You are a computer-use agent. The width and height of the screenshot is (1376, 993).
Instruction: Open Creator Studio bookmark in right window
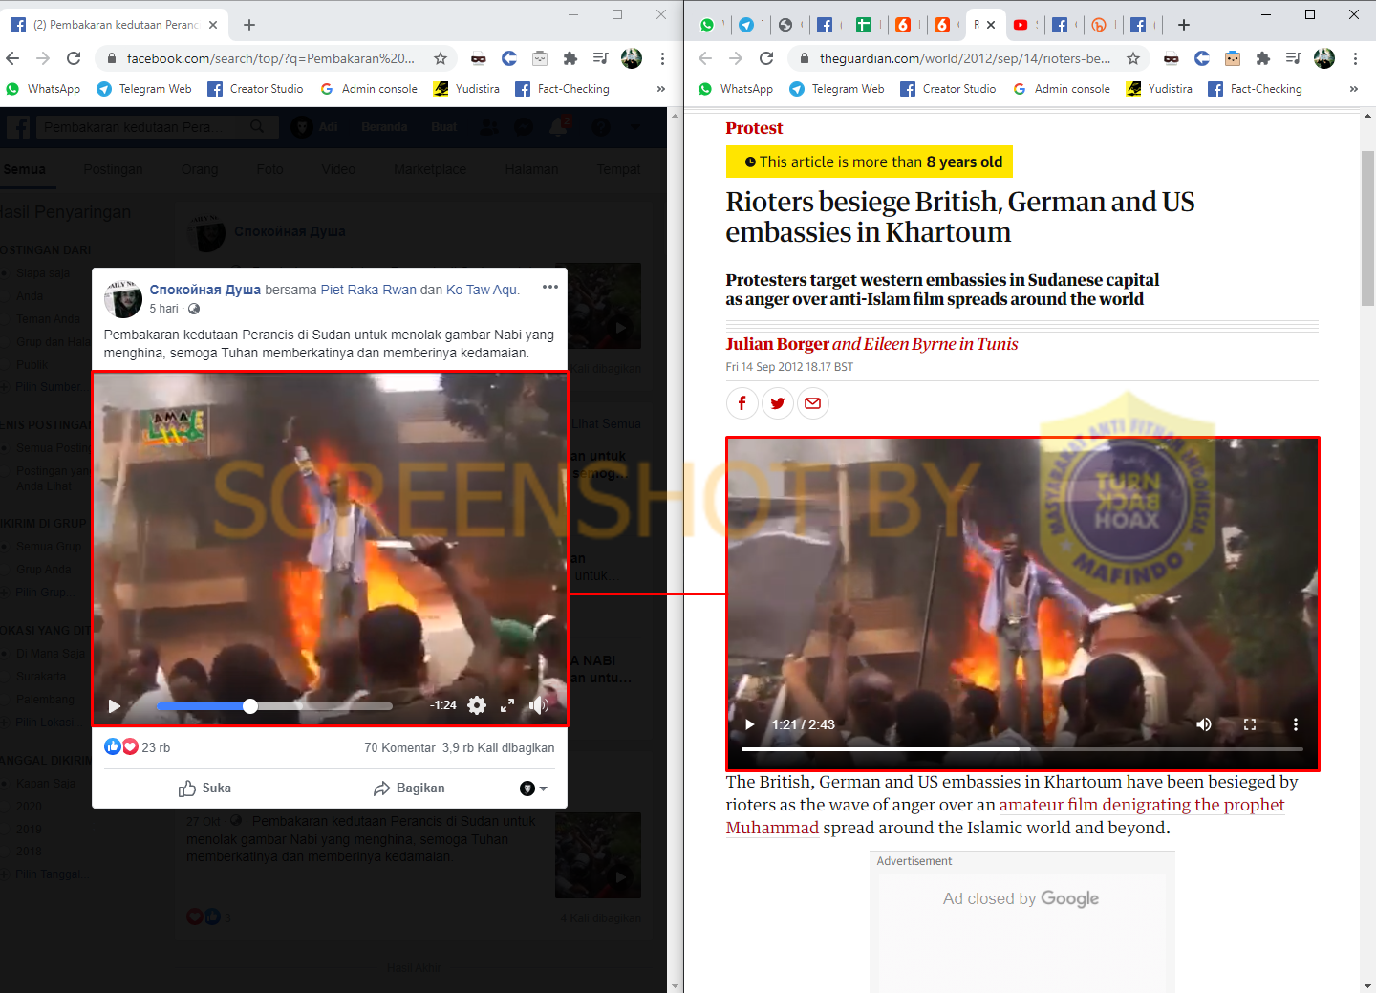click(x=948, y=89)
